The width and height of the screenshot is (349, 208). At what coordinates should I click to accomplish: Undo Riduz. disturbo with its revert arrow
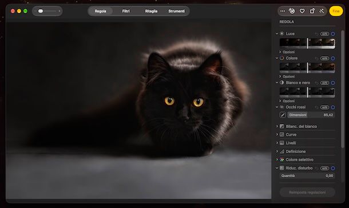click(316, 168)
